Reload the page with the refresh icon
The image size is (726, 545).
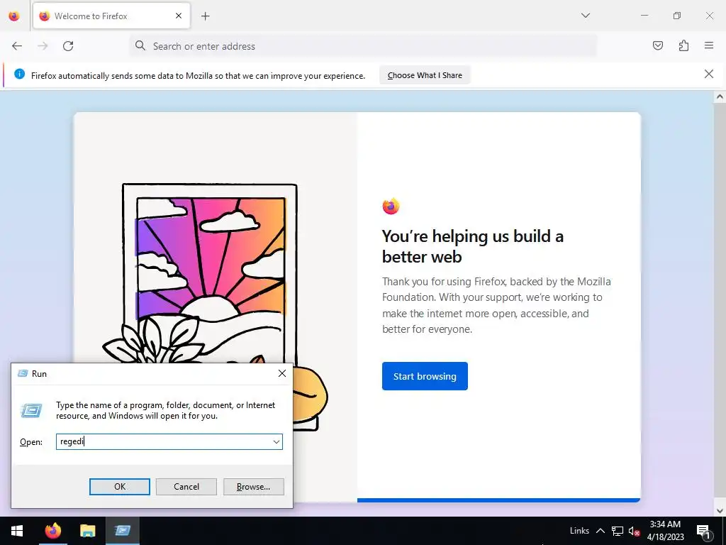pos(68,46)
